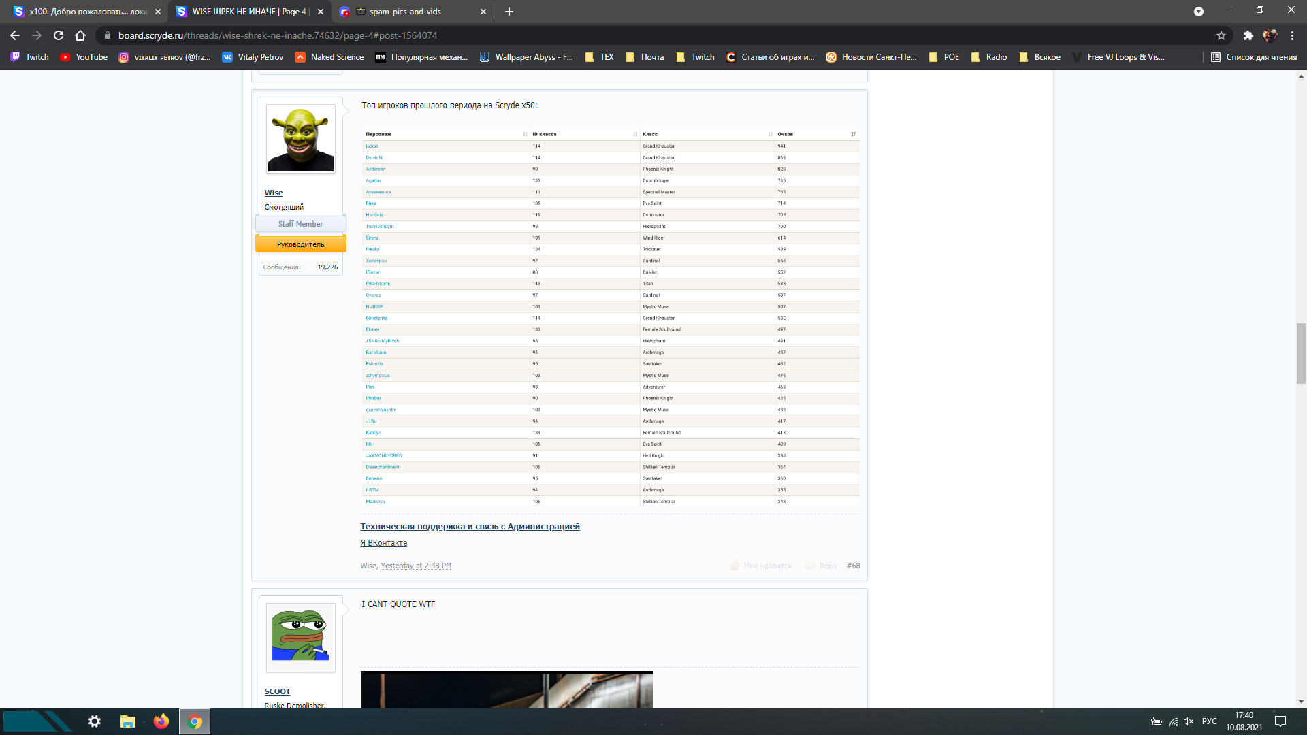Click Reply on Wise's post
1307x735 pixels.
pyautogui.click(x=828, y=566)
